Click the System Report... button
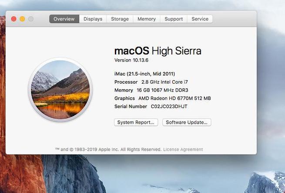 (136, 122)
